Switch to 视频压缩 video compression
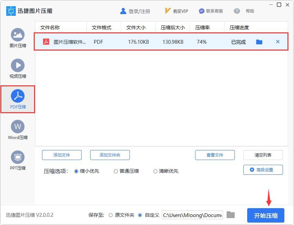 pos(18,68)
